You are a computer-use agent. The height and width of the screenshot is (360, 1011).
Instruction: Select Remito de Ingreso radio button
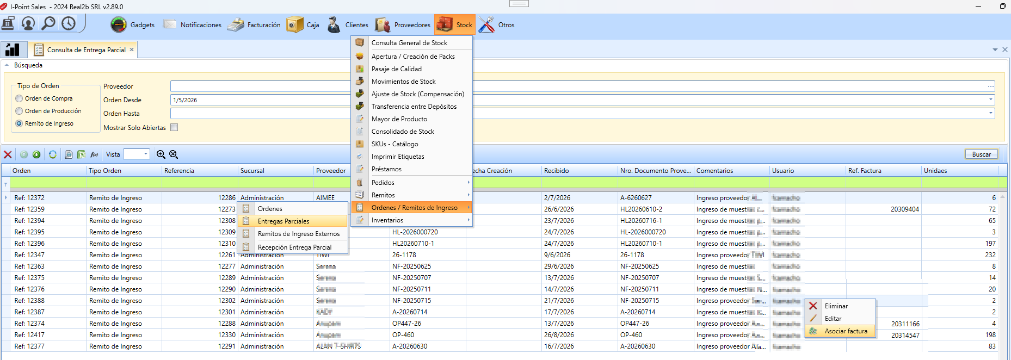[x=20, y=123]
